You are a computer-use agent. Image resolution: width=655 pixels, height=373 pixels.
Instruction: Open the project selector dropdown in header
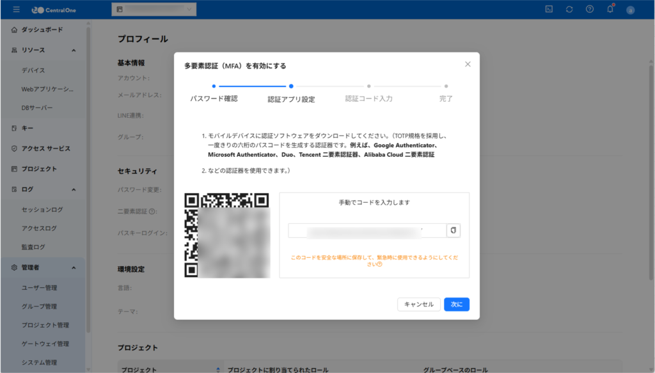coord(154,9)
